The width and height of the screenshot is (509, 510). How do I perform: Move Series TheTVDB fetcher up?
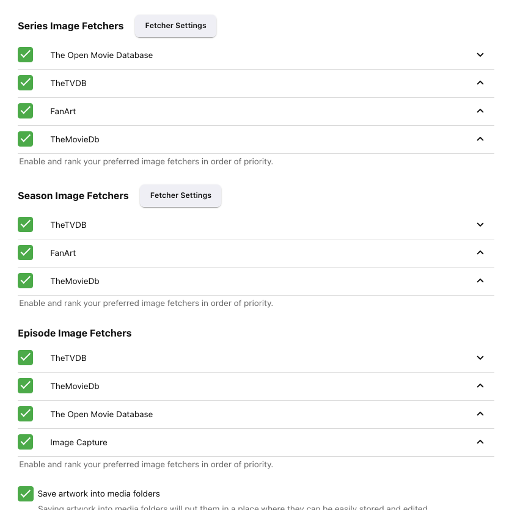[x=480, y=83]
